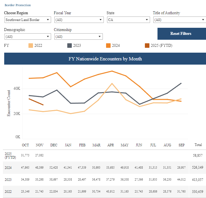This screenshot has height=198, width=206.
Task: Select the 2025 (FYTD) table row label
Action: tap(10, 155)
